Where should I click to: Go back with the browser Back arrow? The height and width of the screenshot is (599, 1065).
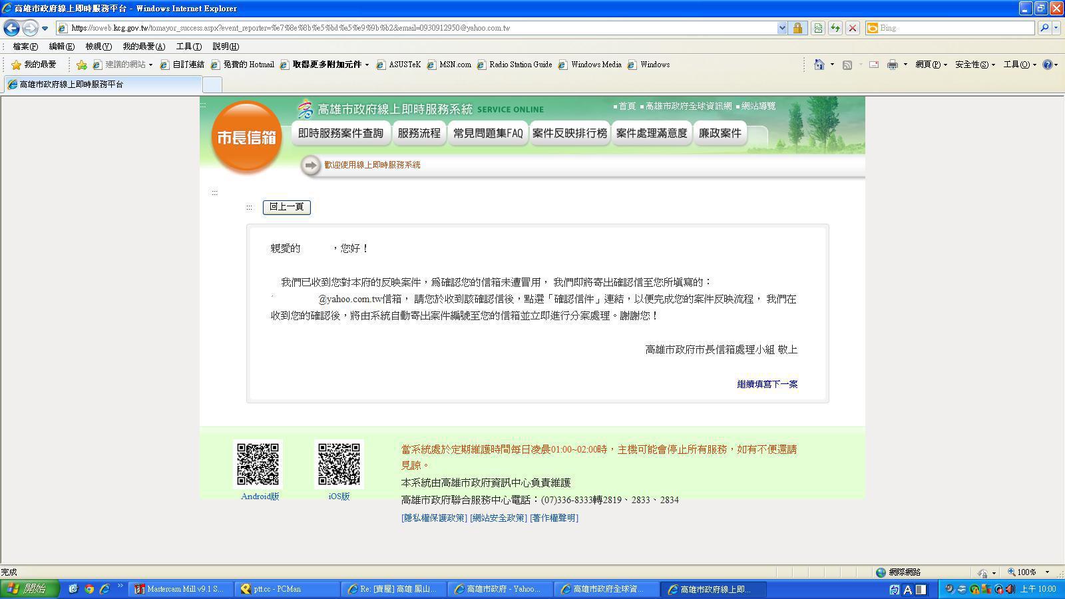(x=11, y=28)
